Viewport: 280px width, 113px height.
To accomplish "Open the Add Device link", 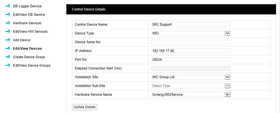I will pos(21,40).
